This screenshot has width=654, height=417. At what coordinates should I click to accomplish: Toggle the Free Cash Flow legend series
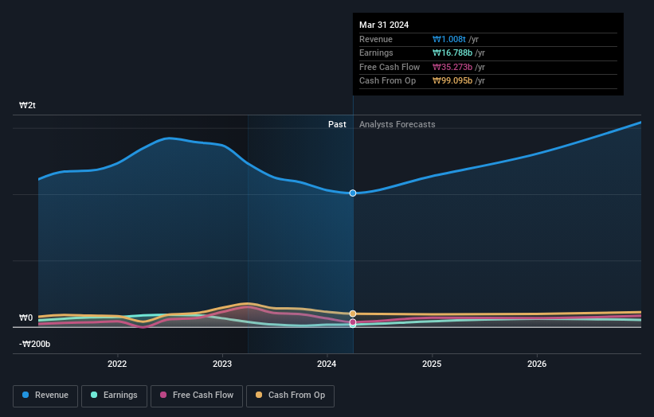197,396
